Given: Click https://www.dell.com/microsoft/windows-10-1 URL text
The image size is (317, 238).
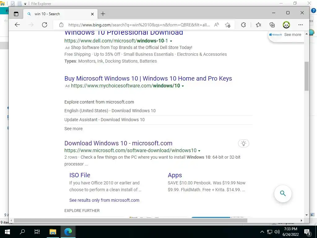Looking at the screenshot, I should (x=116, y=41).
